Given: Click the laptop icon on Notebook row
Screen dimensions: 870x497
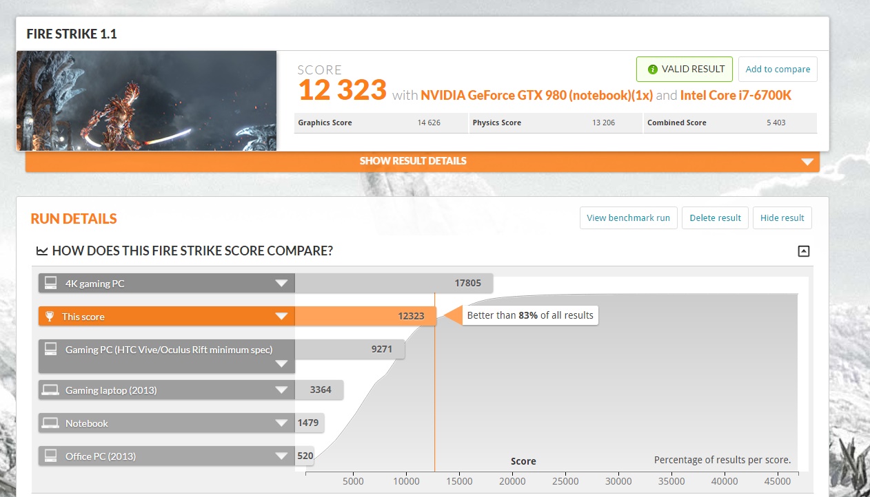Looking at the screenshot, I should click(x=50, y=423).
